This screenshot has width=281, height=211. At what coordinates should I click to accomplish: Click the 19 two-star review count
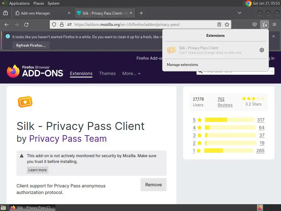(262, 143)
